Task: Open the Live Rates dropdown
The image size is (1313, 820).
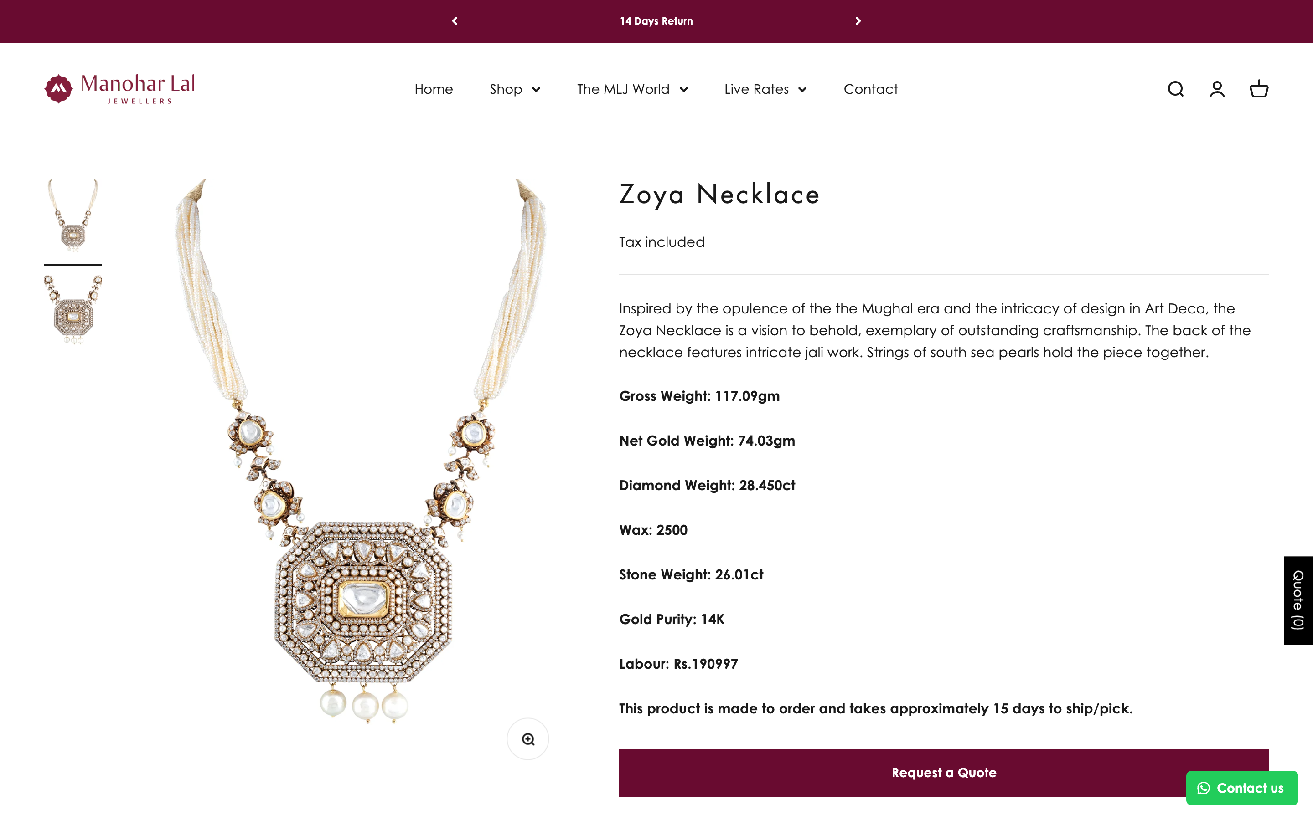Action: [x=765, y=89]
